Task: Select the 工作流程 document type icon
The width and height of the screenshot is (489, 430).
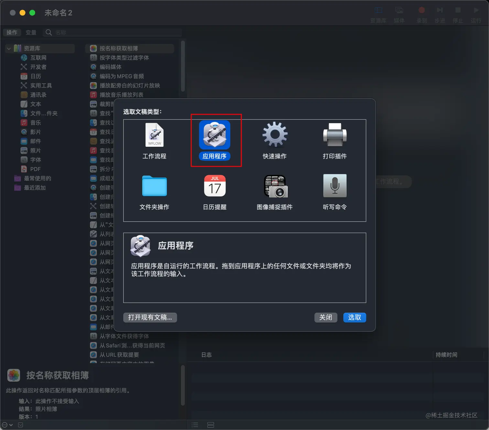Action: (154, 135)
